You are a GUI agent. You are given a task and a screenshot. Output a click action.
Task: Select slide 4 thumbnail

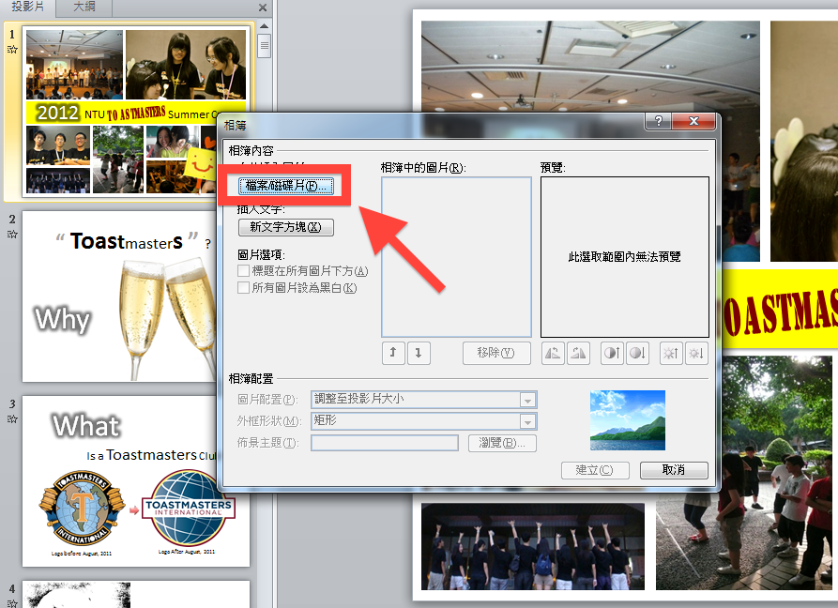[x=136, y=594]
